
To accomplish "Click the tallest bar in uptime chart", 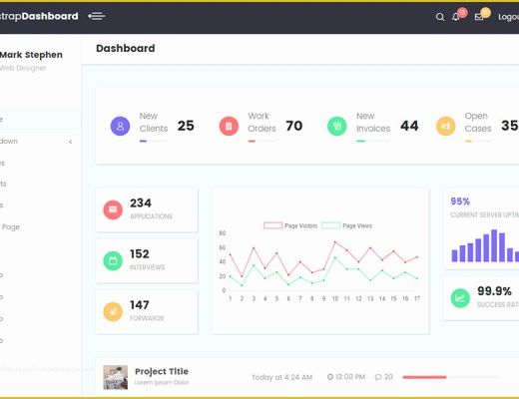I will click(494, 245).
